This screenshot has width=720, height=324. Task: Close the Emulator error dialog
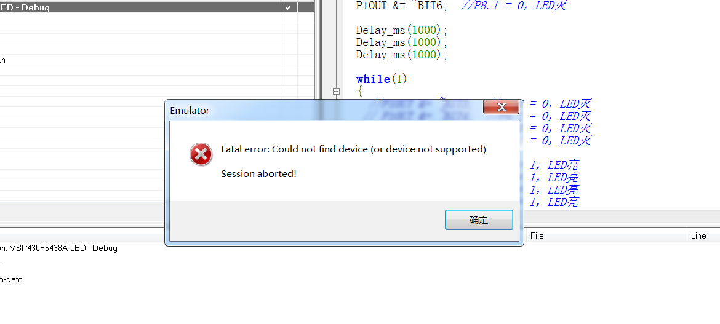point(501,108)
